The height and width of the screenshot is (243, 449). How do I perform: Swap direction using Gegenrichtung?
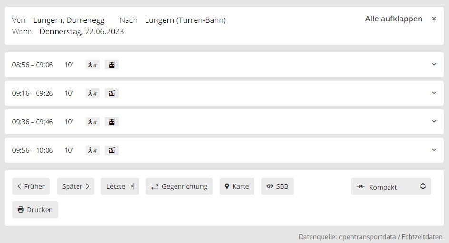point(179,186)
